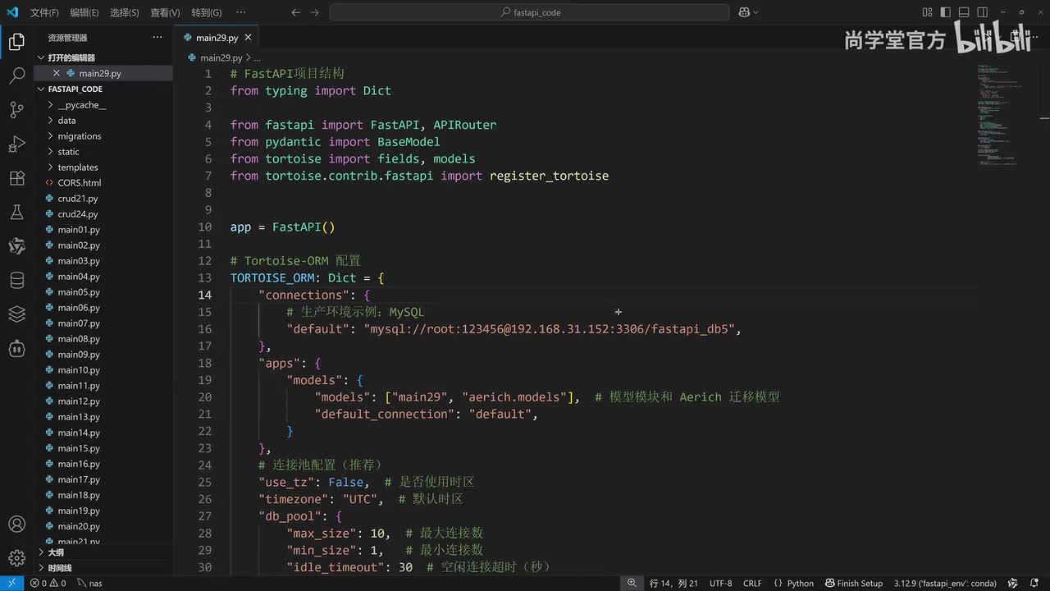Viewport: 1050px width, 591px height.
Task: Go forward with the navigation arrow
Action: (314, 12)
